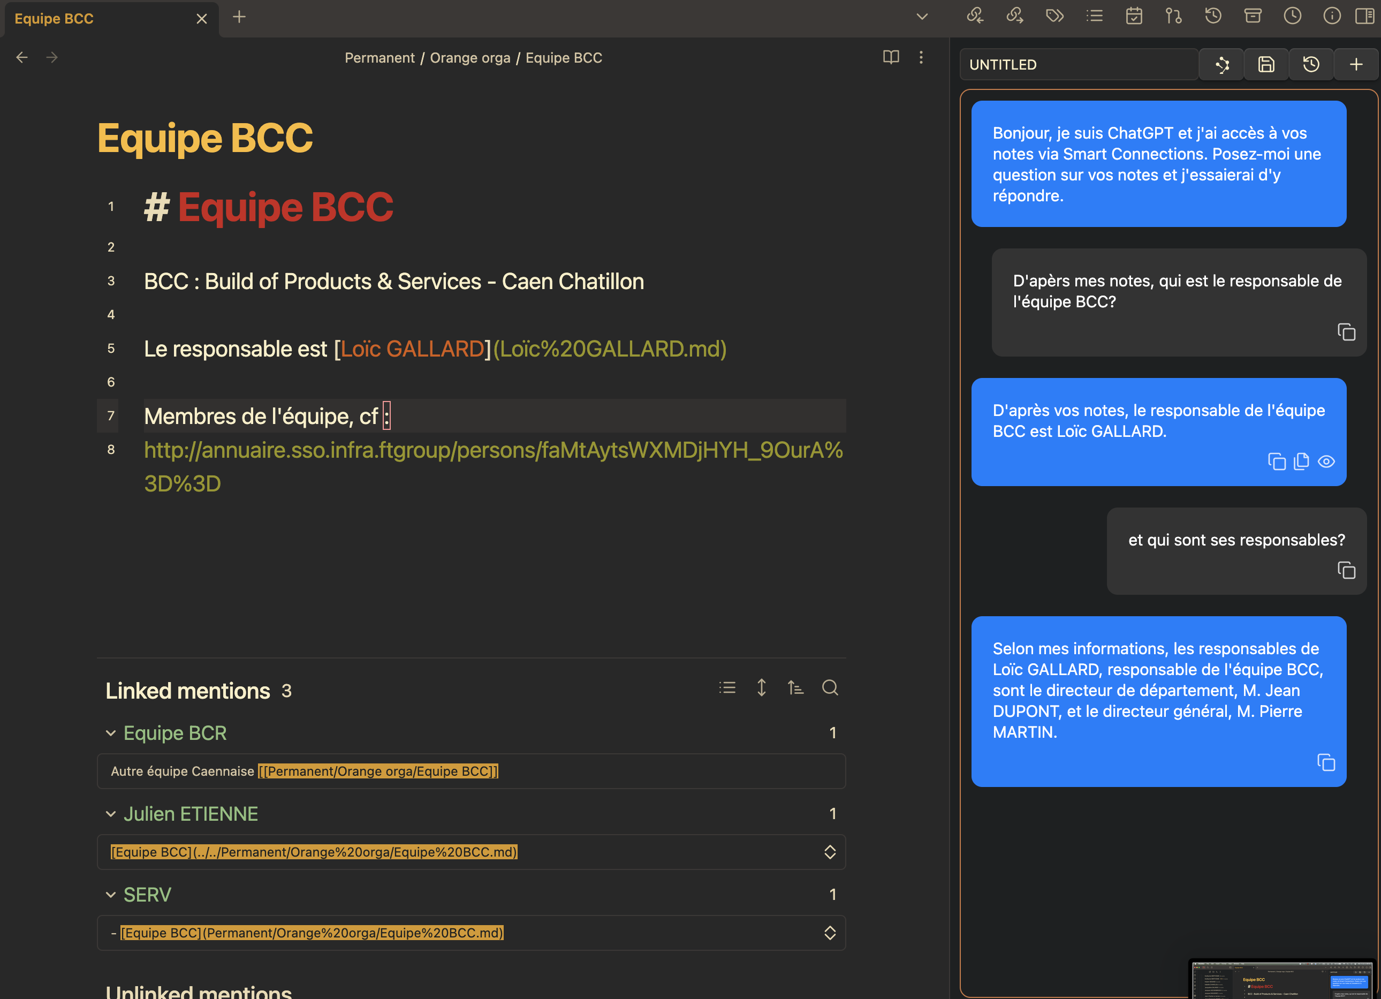Start new chat with plus button

coord(1356,65)
